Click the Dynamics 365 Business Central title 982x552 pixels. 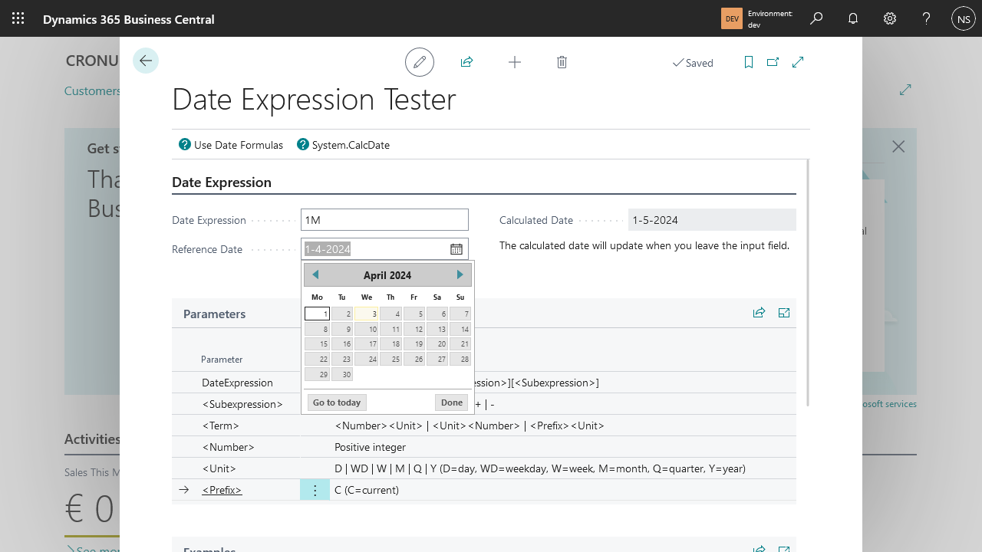(129, 19)
